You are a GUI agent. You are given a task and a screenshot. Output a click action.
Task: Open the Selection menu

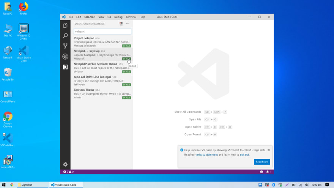[90, 17]
